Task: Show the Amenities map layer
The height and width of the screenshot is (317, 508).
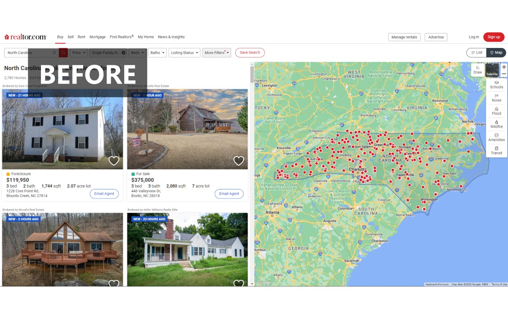Action: click(496, 137)
